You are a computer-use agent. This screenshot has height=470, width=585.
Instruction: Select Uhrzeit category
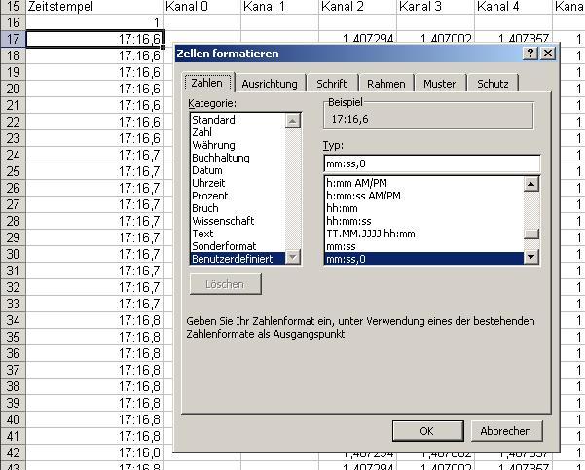pos(238,183)
